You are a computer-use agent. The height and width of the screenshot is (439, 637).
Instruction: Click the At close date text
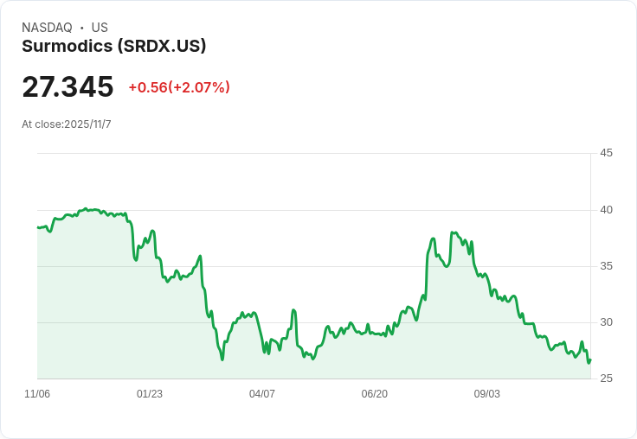click(x=67, y=124)
